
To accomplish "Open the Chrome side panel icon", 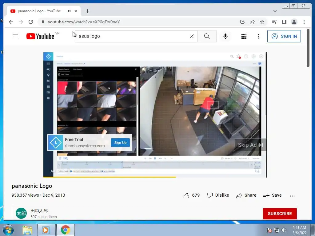I will click(284, 22).
